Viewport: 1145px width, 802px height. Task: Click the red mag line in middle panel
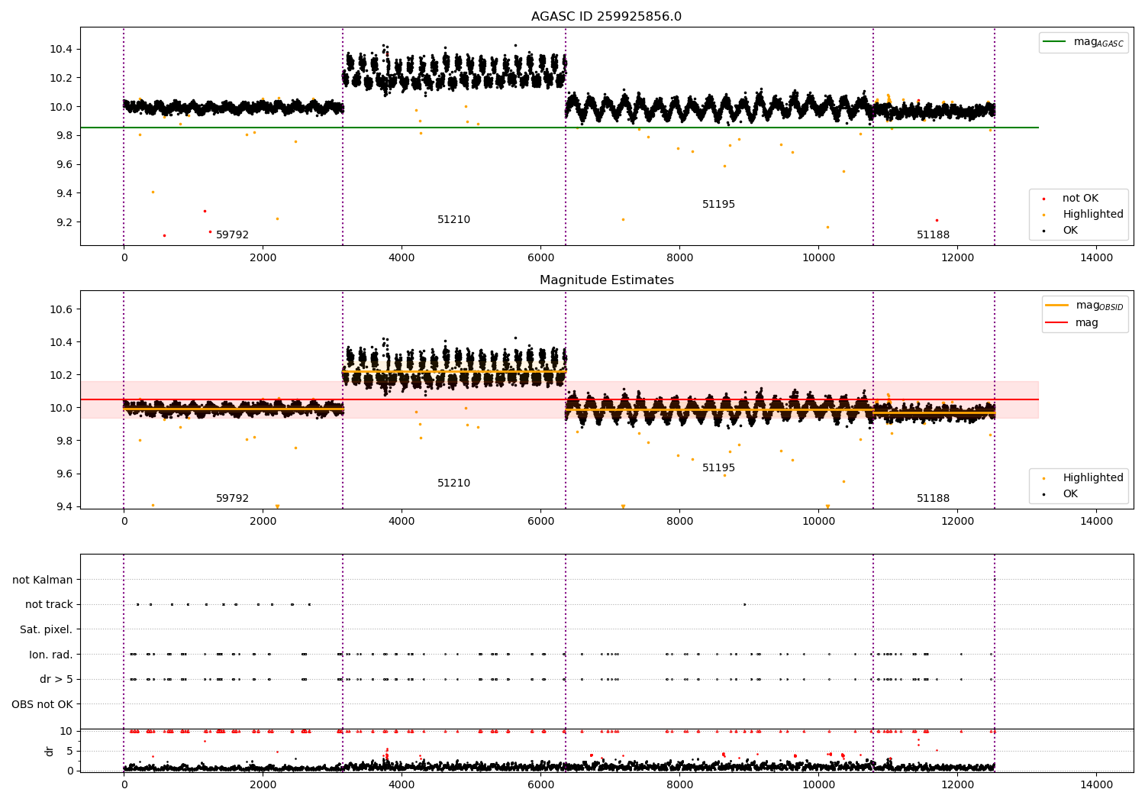559,399
